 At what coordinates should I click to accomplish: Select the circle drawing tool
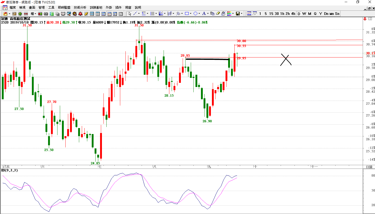point(195,14)
